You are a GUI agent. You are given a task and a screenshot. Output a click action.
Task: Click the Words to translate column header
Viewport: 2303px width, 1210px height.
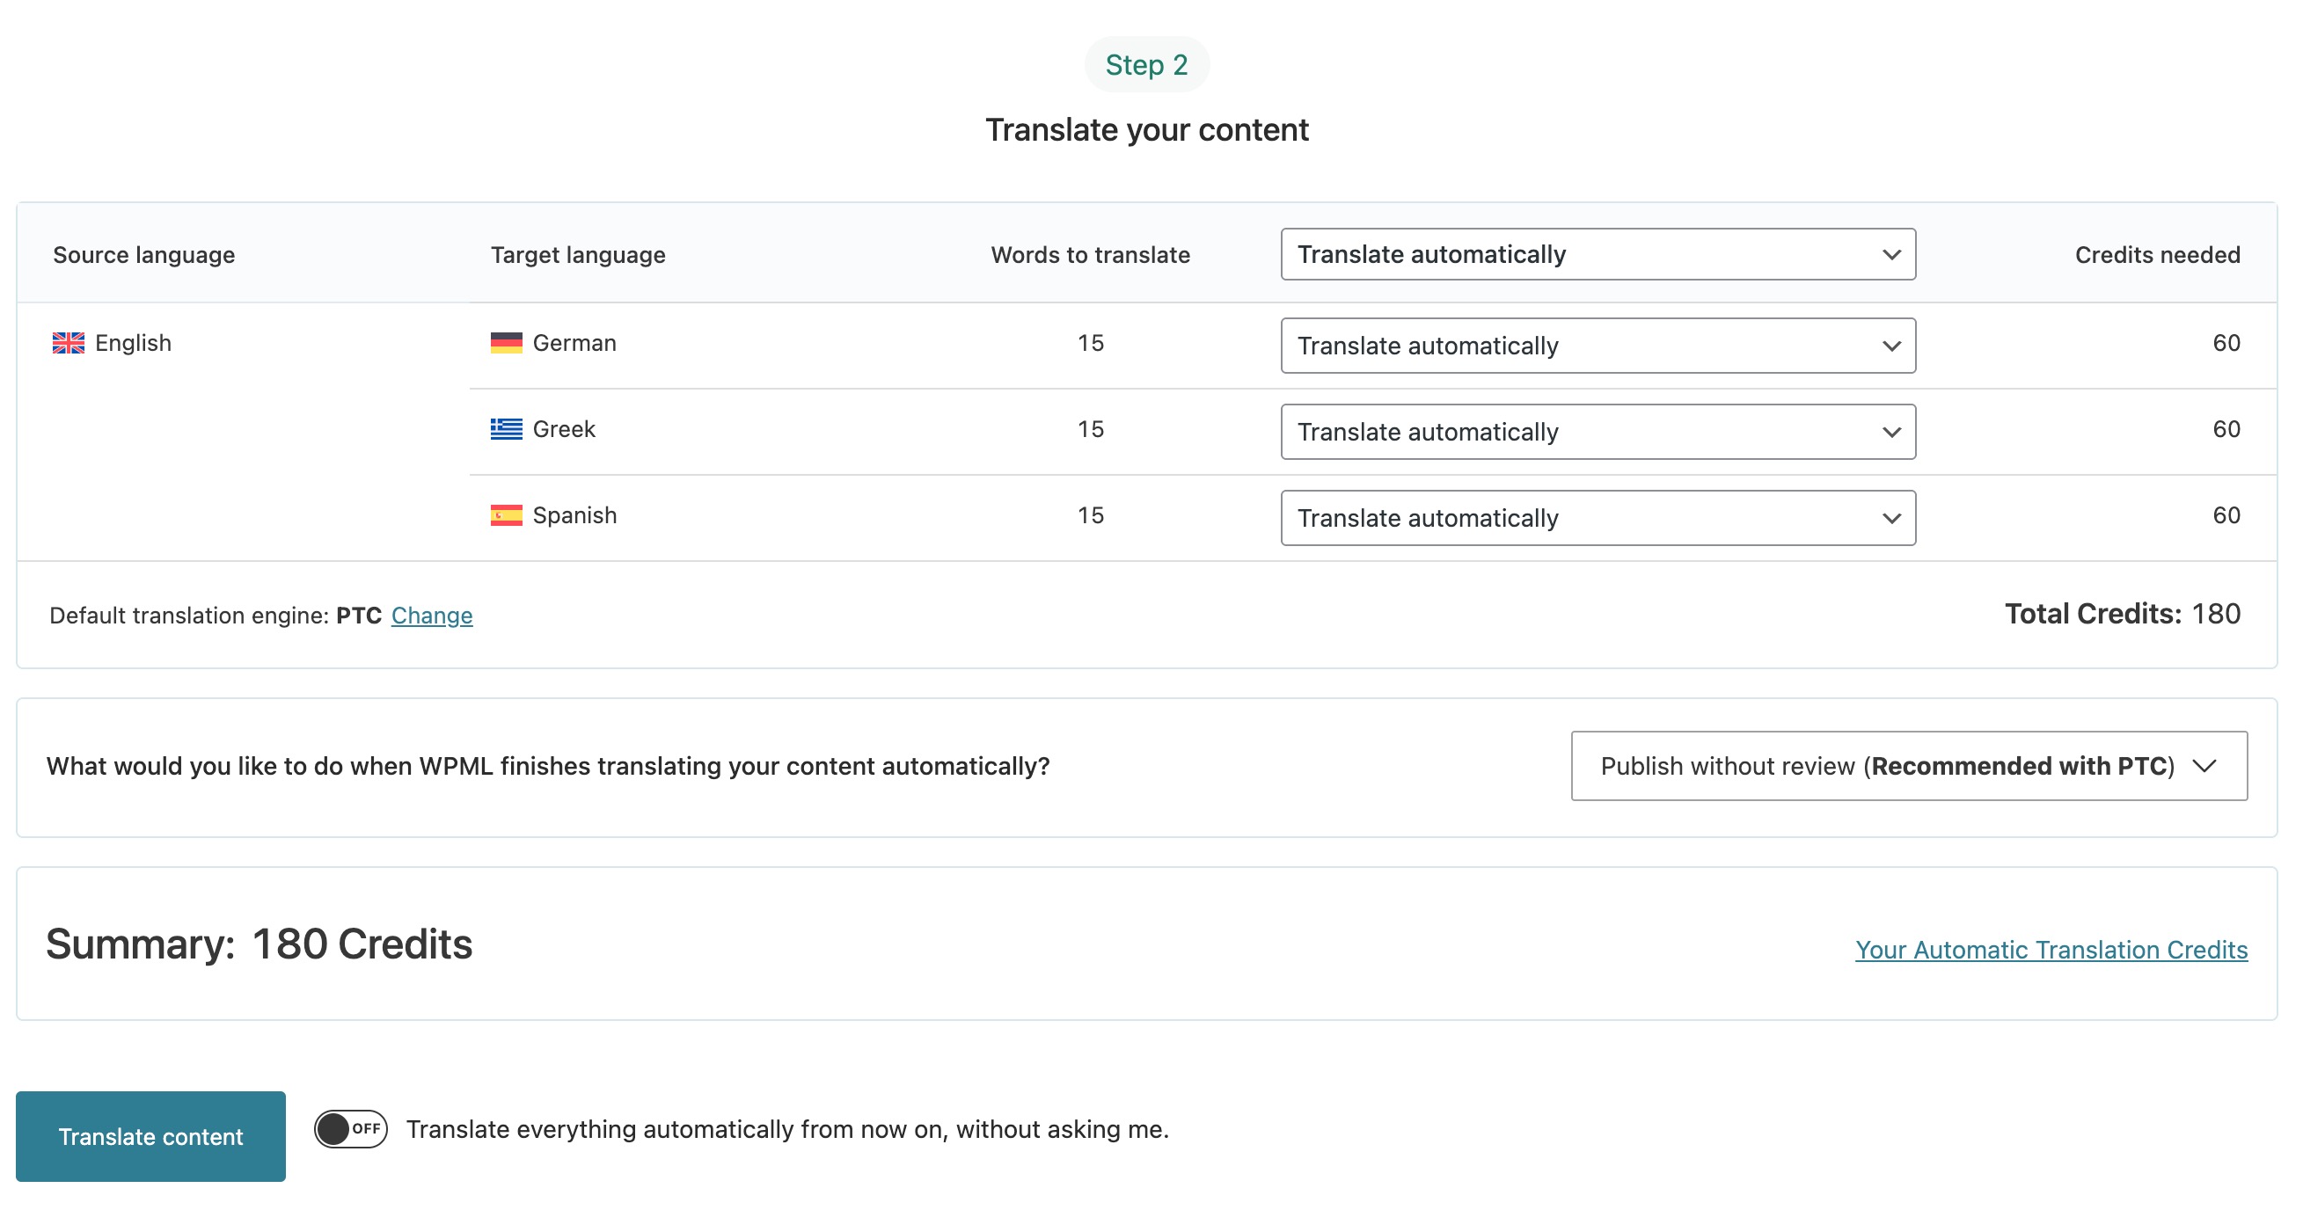coord(1090,256)
